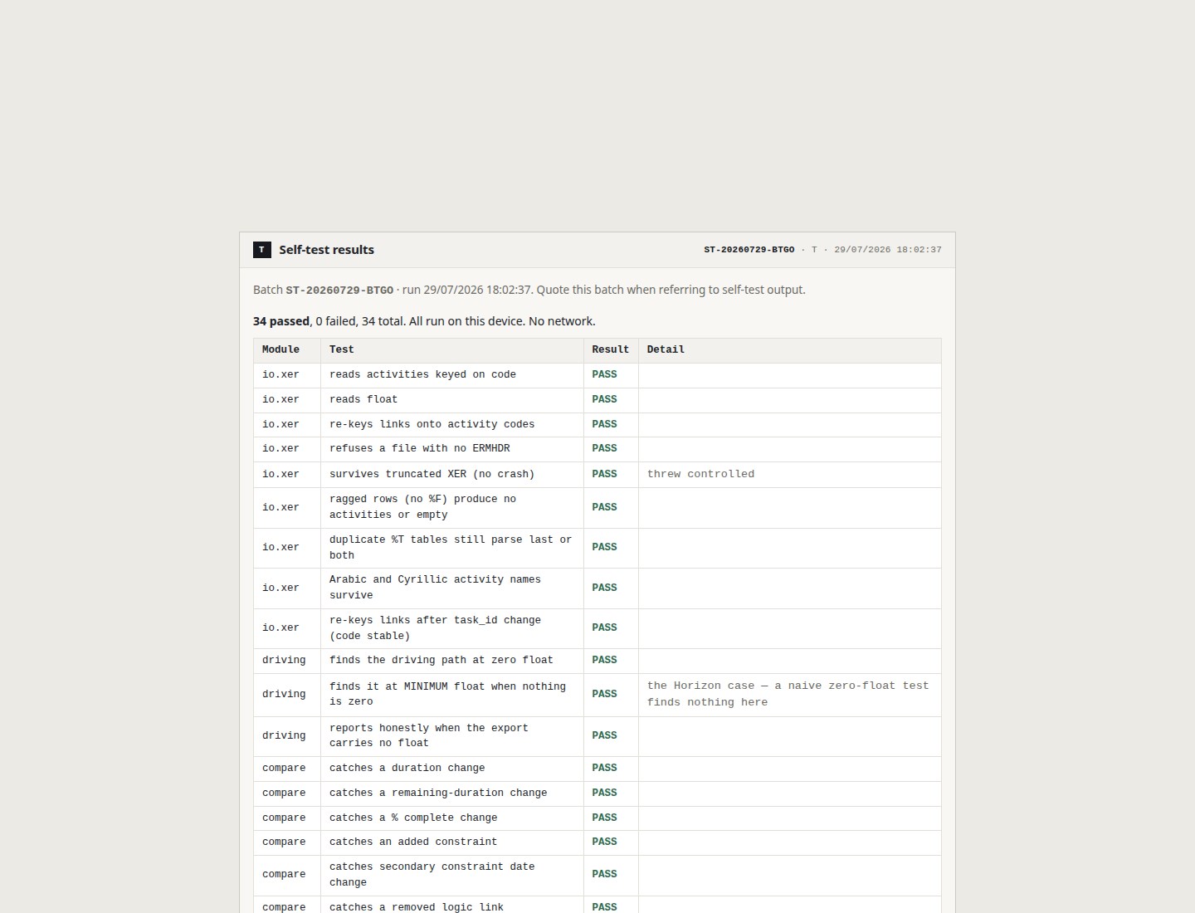Screen dimensions: 1195x913
Task: Click 'catches secondary constraint date change' cell
Action: point(452,875)
